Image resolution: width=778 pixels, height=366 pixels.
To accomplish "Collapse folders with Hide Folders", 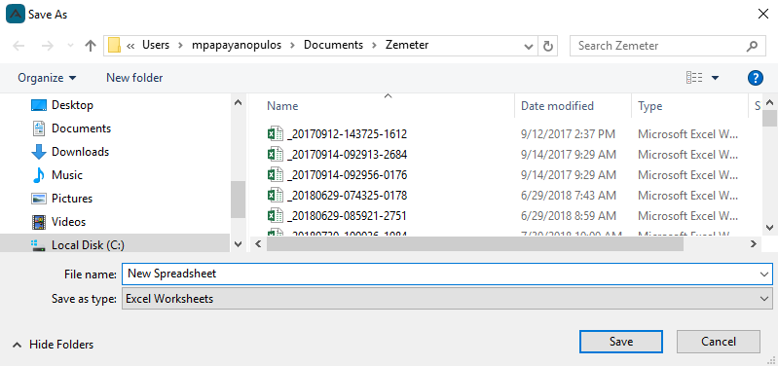I will 54,345.
